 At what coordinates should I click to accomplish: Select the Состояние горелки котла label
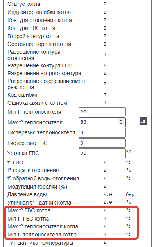click(39, 44)
